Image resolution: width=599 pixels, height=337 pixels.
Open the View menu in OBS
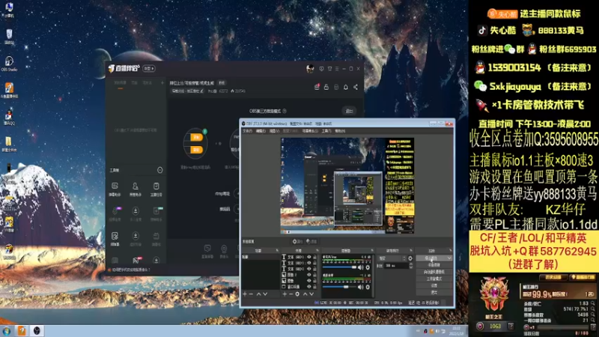[x=274, y=131]
